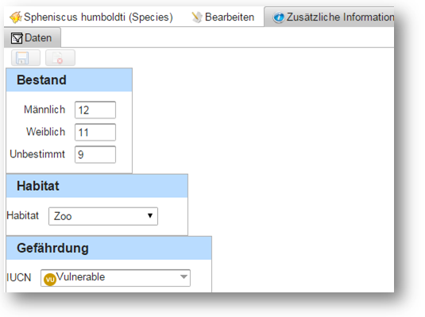Viewport: 425px width, 317px height.
Task: Click the Männlich input field
Action: point(95,110)
